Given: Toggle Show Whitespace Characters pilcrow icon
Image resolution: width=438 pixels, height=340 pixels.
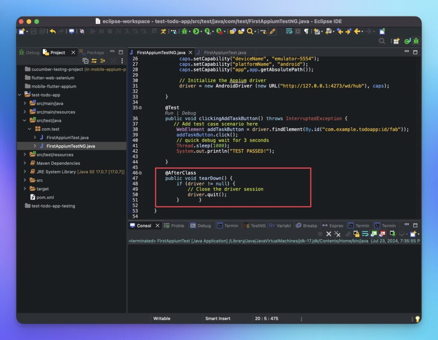Looking at the screenshot, I should point(306,31).
